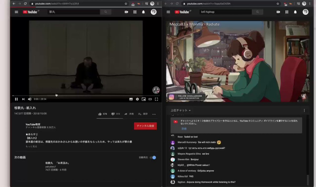Click チャンネル登録 subscribe button
This screenshot has height=187, width=316.
coord(145,126)
